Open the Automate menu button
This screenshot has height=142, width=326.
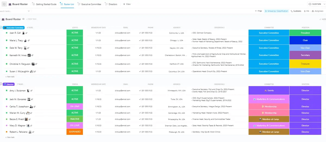tap(315, 4)
